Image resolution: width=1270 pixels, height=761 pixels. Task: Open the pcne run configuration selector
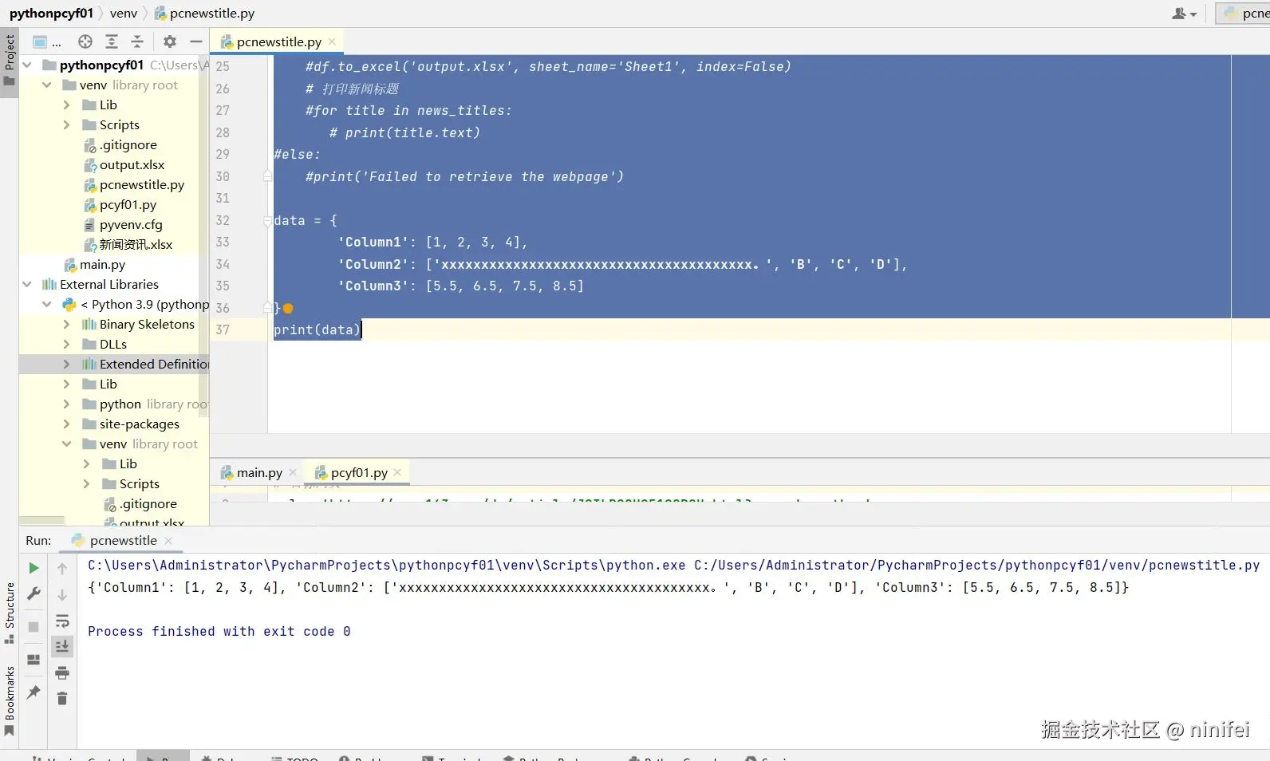click(1244, 14)
